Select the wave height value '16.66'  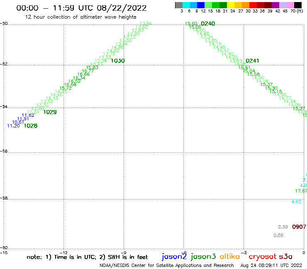[x=83, y=74]
